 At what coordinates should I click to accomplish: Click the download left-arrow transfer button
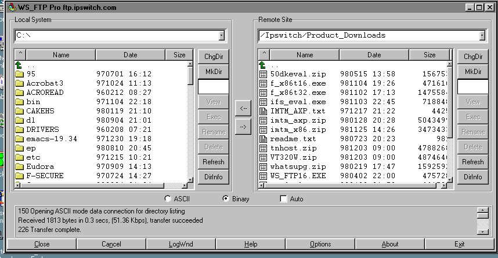[x=243, y=108]
